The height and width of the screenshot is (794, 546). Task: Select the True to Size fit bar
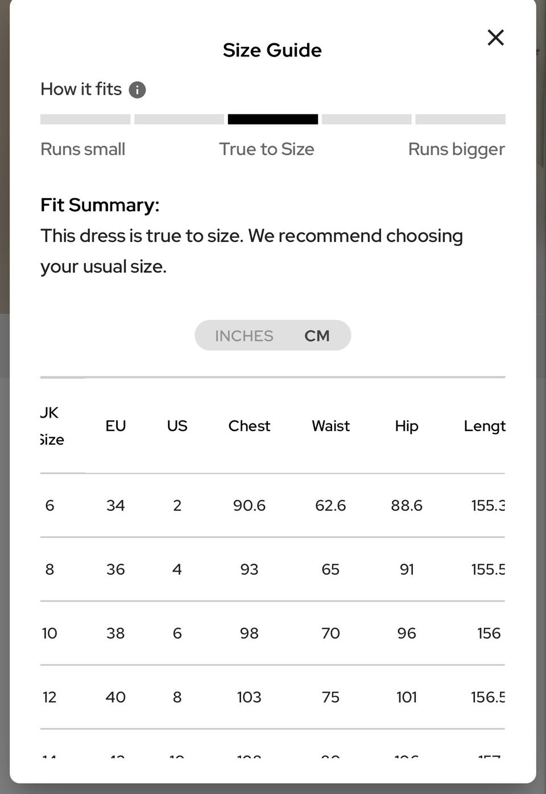pyautogui.click(x=273, y=119)
